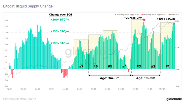Click the magenta star at +207k BTC/m peak
This screenshot has height=104, width=185.
[x=144, y=20]
